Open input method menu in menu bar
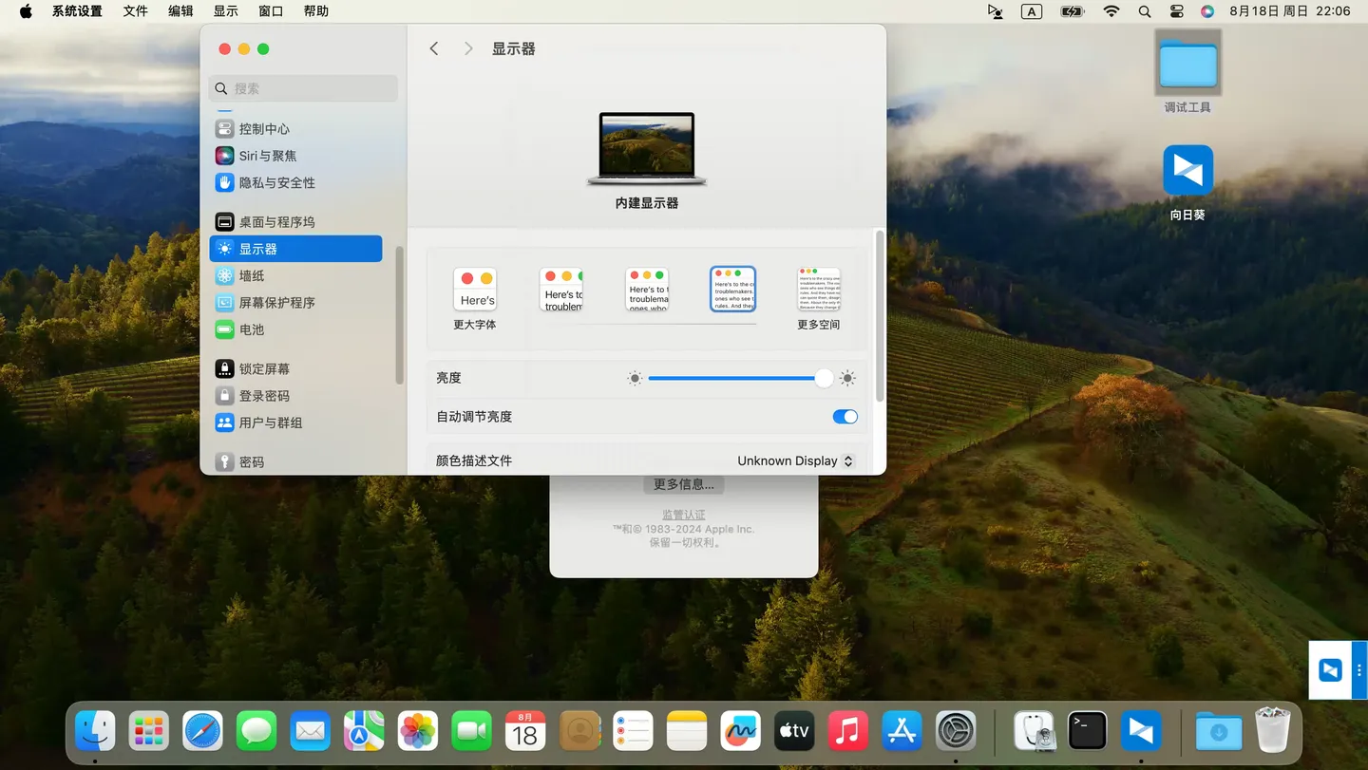 pyautogui.click(x=1031, y=11)
